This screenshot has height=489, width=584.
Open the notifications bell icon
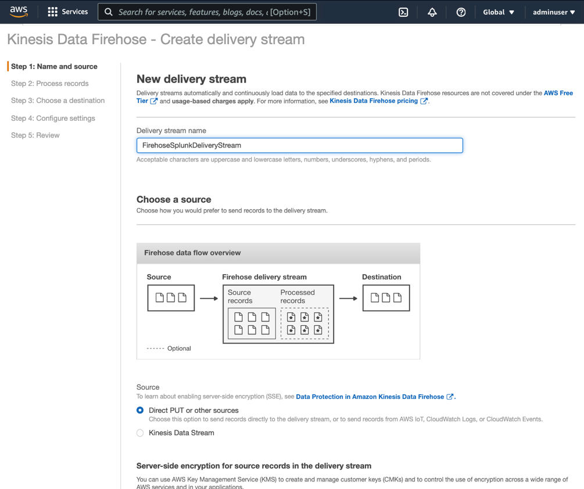(432, 12)
